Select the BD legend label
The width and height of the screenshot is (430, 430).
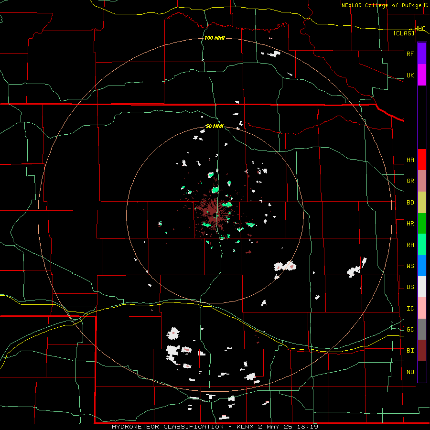pos(410,203)
